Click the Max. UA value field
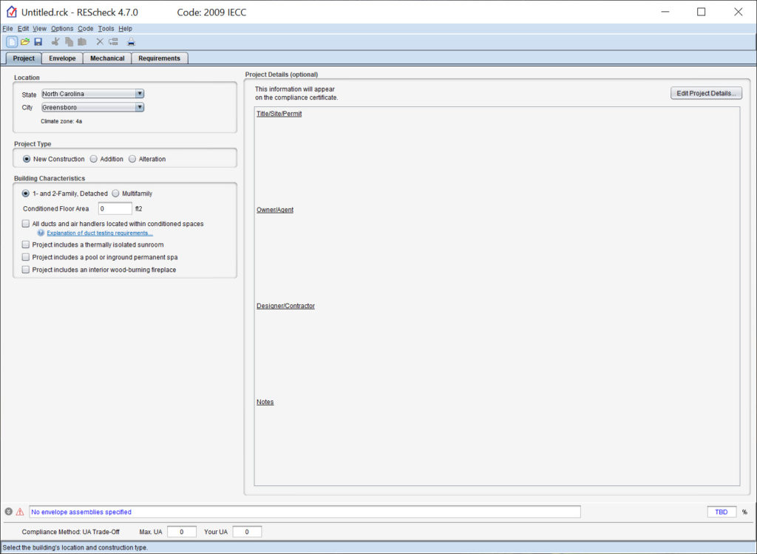Screen dimensions: 757x554 point(182,532)
